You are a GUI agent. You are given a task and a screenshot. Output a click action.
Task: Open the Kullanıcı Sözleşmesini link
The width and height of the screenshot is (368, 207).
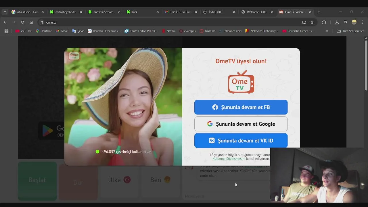coord(229,159)
